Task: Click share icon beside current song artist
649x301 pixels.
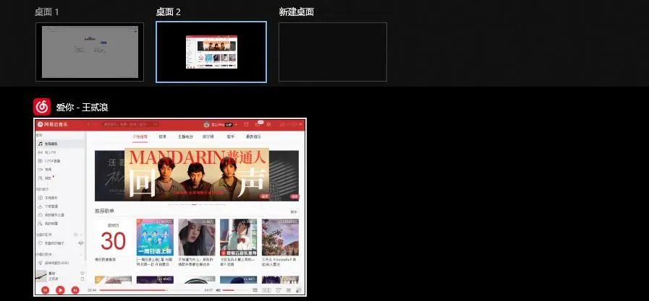Action: pyautogui.click(x=82, y=279)
